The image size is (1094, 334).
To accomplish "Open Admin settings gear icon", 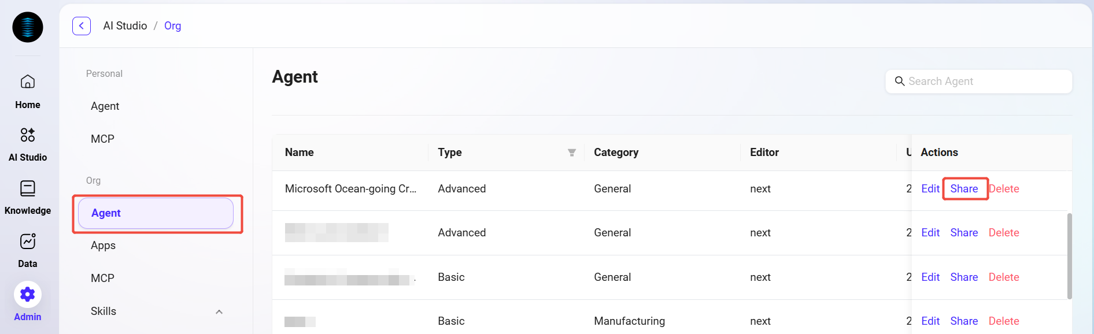I will (x=28, y=295).
